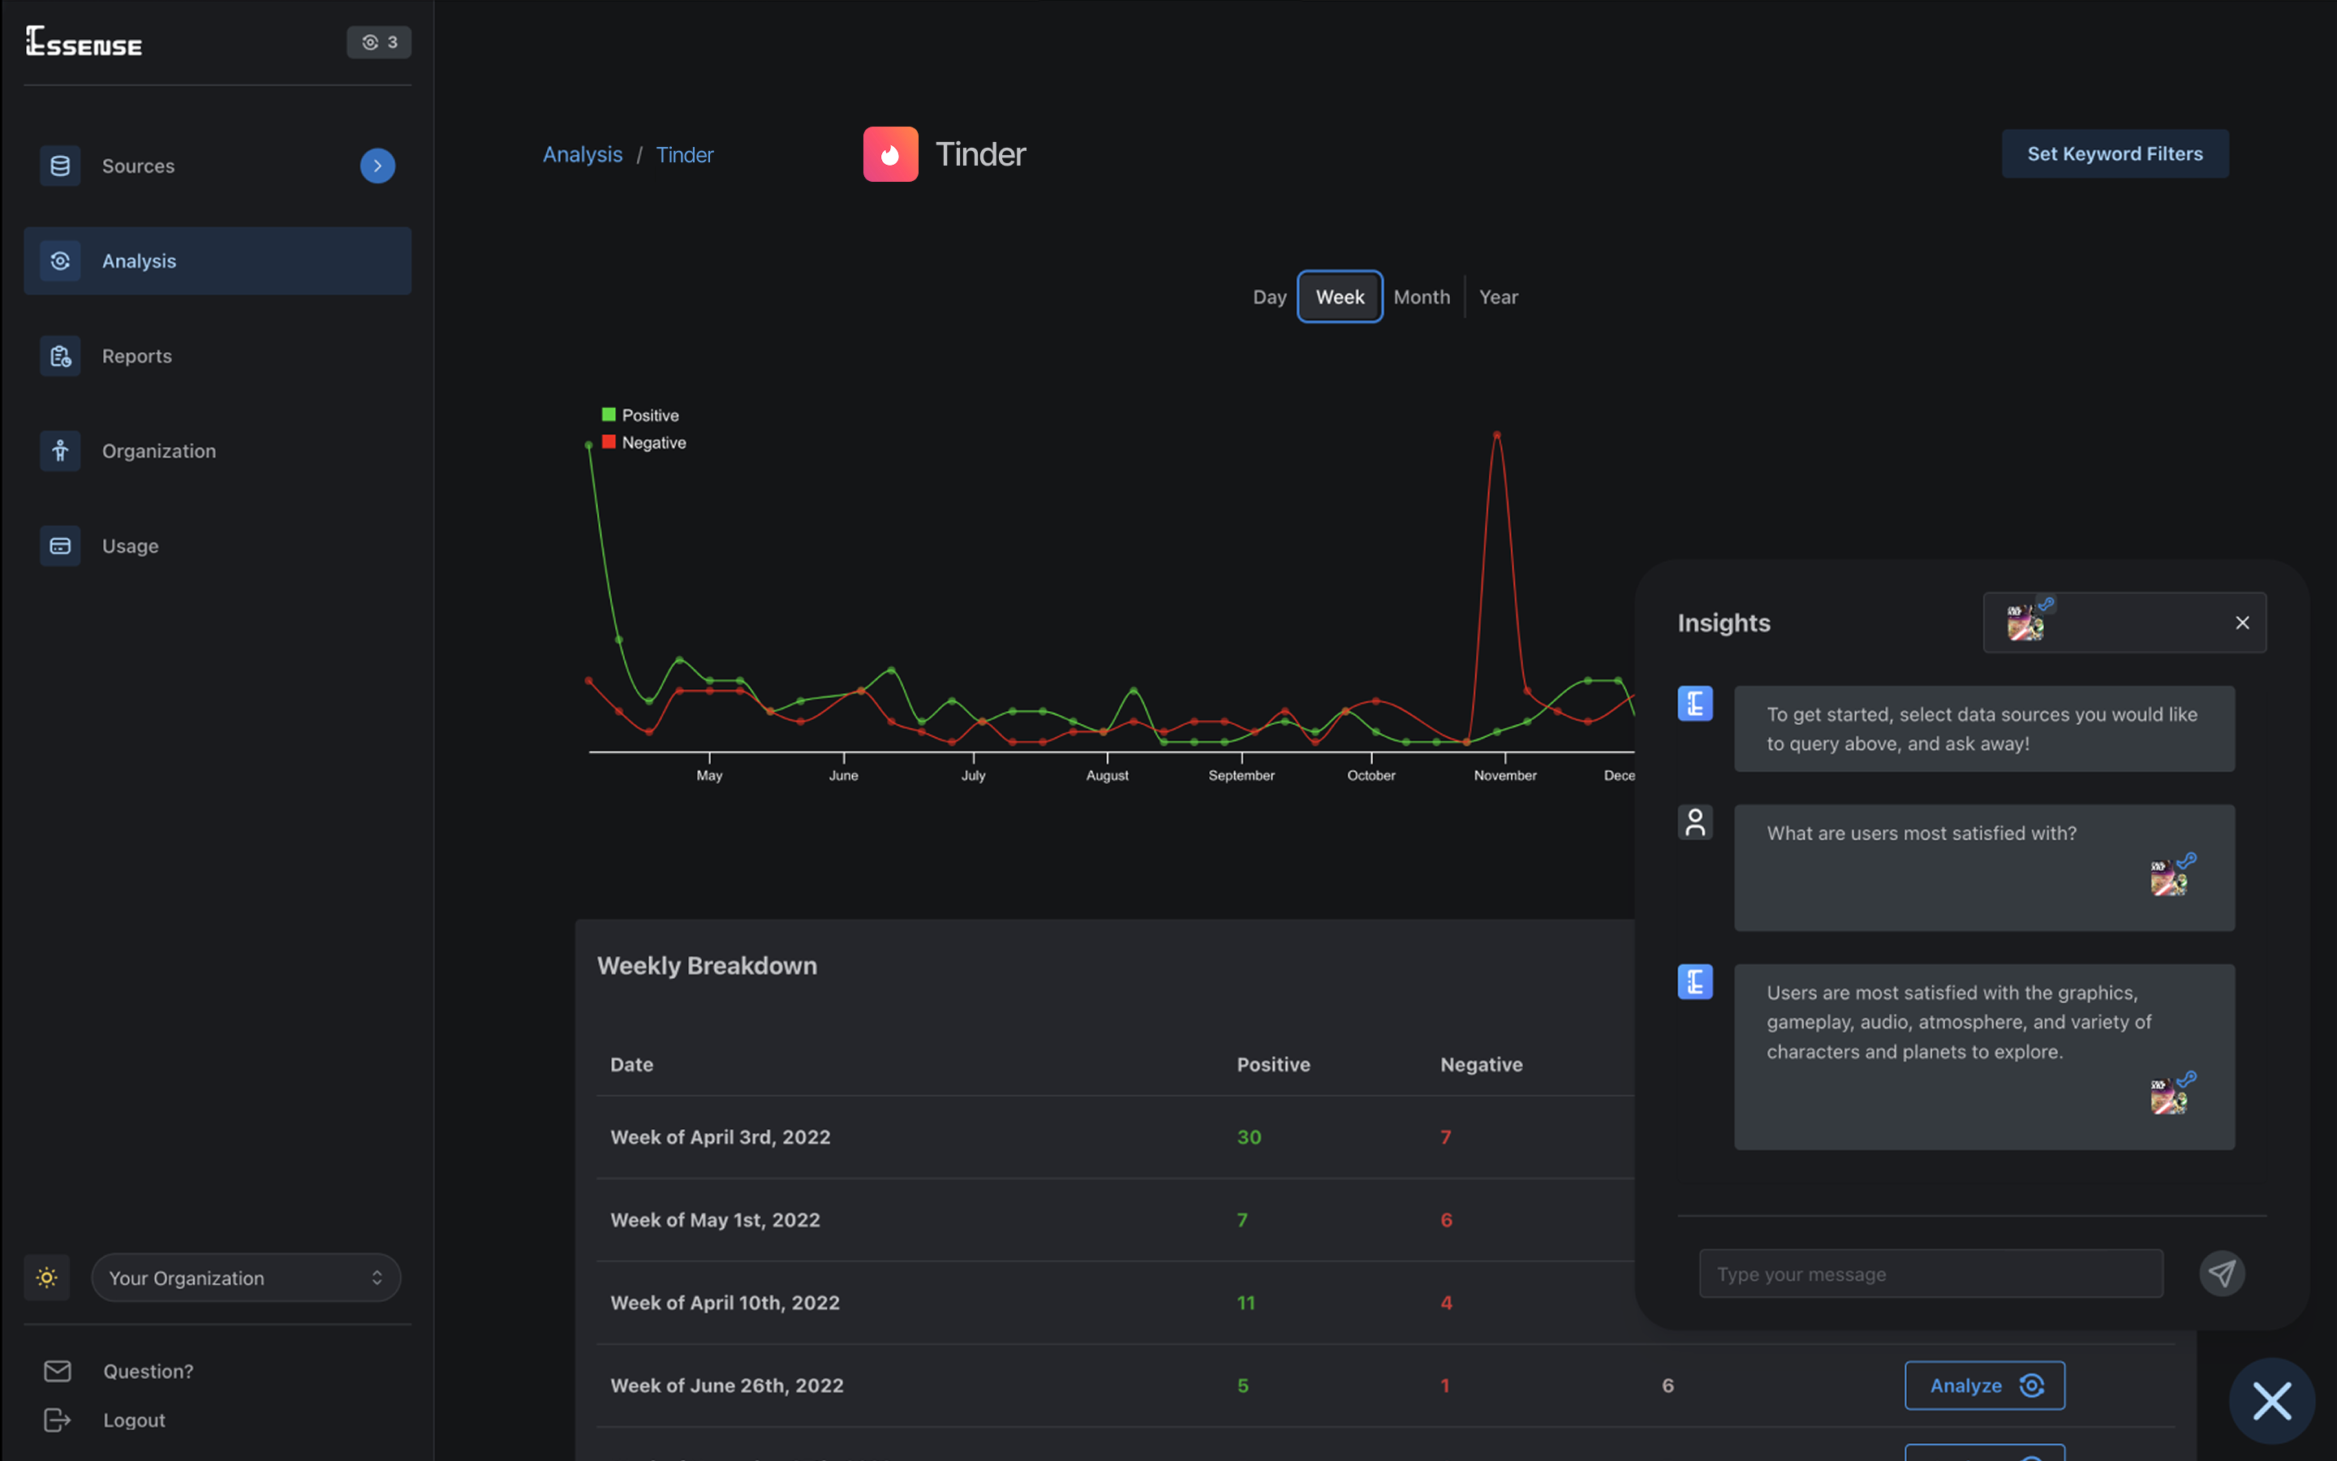Open the Usage card icon

click(60, 546)
